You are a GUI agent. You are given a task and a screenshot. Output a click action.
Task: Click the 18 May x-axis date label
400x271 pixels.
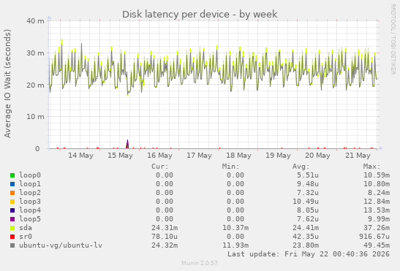point(239,156)
